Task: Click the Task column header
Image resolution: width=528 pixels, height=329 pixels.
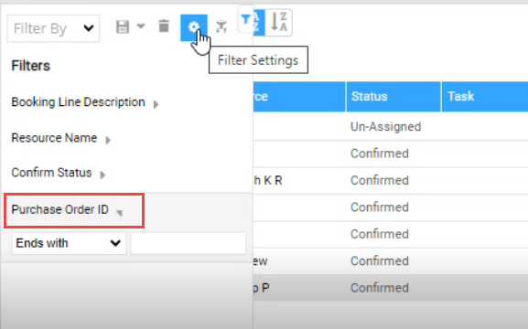Action: pos(485,97)
